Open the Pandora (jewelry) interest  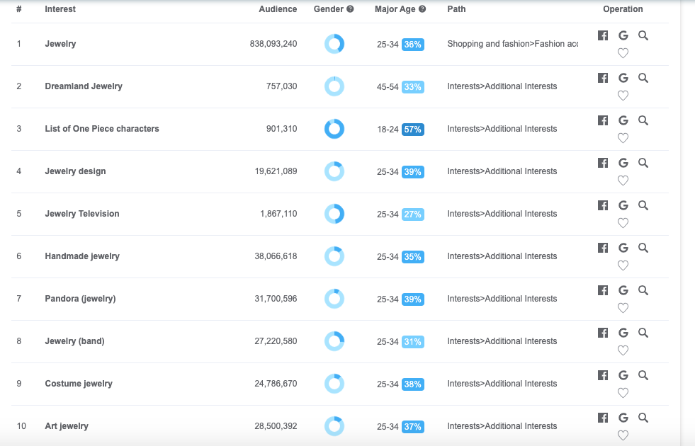point(80,299)
